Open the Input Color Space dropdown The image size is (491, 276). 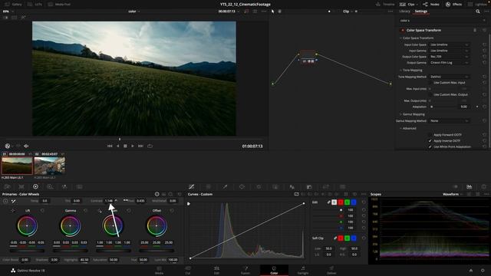pos(449,44)
